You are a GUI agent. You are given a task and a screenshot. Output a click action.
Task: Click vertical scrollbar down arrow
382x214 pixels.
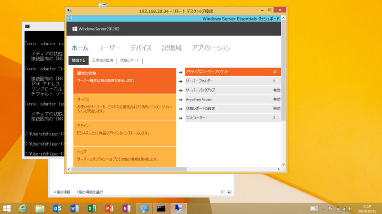point(283,165)
